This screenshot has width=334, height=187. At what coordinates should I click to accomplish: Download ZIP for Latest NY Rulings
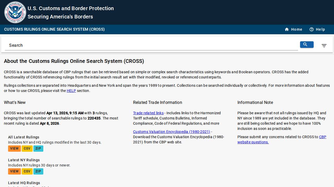point(38,171)
